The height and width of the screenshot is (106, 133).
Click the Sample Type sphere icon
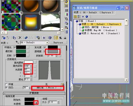pyautogui.click(x=66, y=2)
